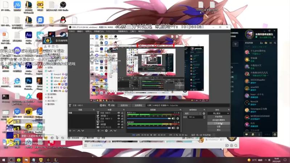Click 选择颜色 button in source toolbar

tap(138, 105)
